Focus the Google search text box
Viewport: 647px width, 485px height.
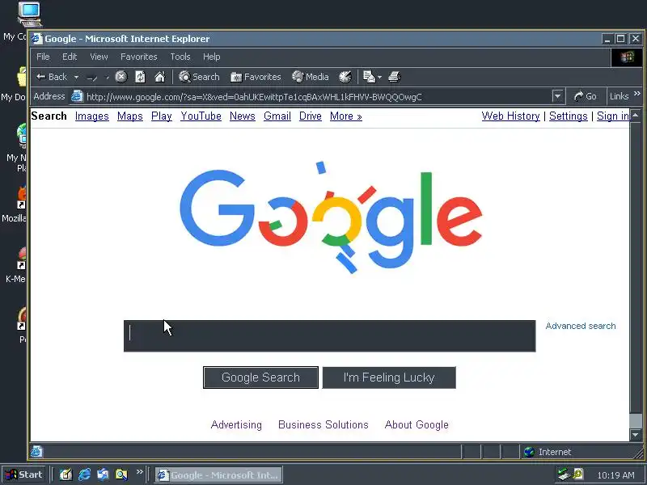(x=330, y=335)
